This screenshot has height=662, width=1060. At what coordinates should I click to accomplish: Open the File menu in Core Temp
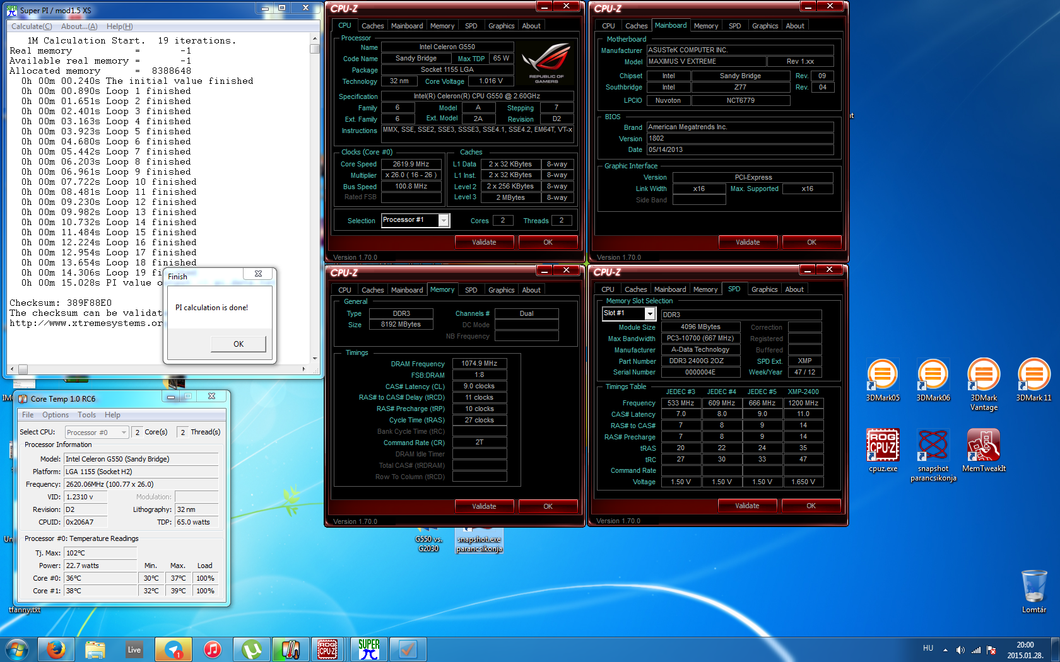tap(28, 415)
